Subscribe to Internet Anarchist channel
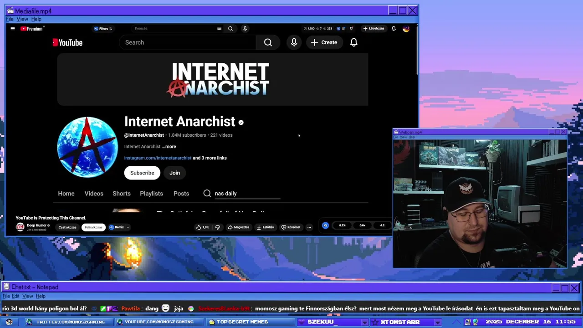This screenshot has width=583, height=328. click(x=142, y=173)
